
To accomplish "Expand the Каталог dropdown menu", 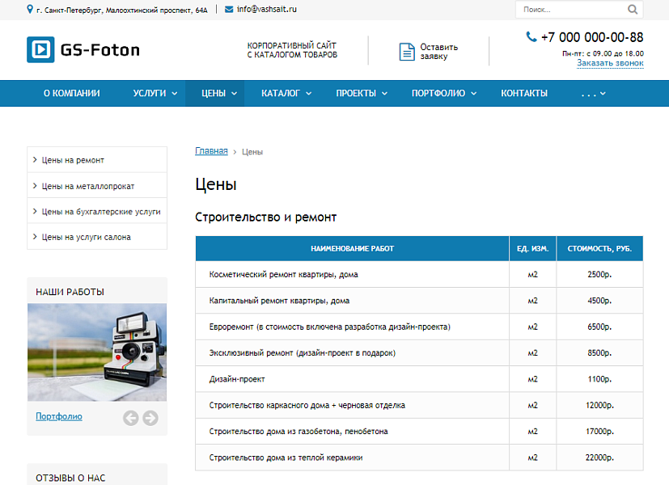I will 286,94.
